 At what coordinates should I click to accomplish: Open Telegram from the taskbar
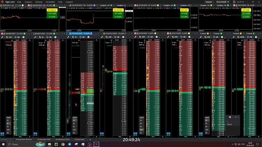70,144
